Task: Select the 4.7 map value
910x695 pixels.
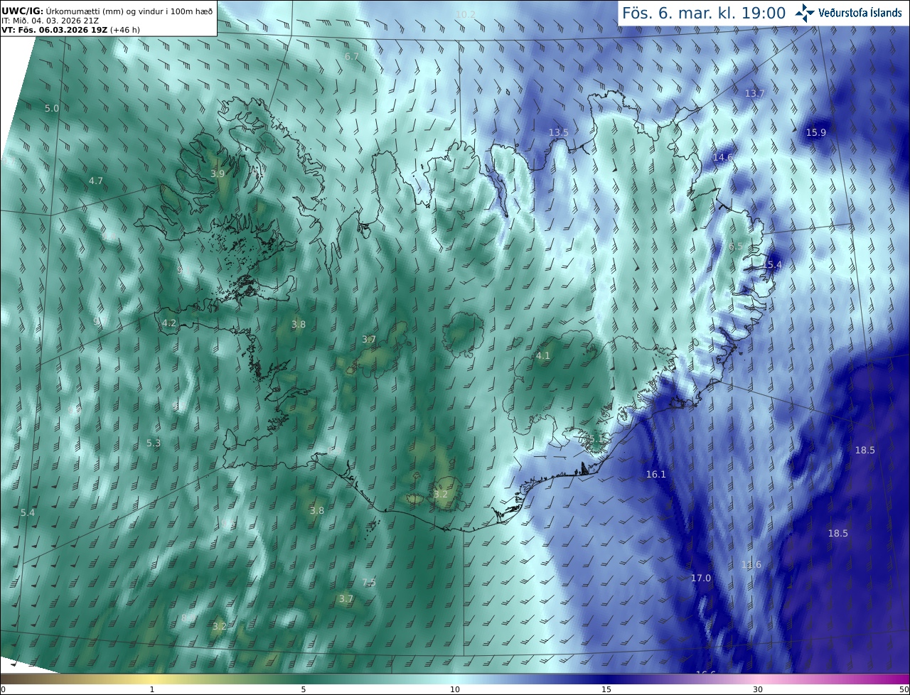Action: (x=96, y=181)
